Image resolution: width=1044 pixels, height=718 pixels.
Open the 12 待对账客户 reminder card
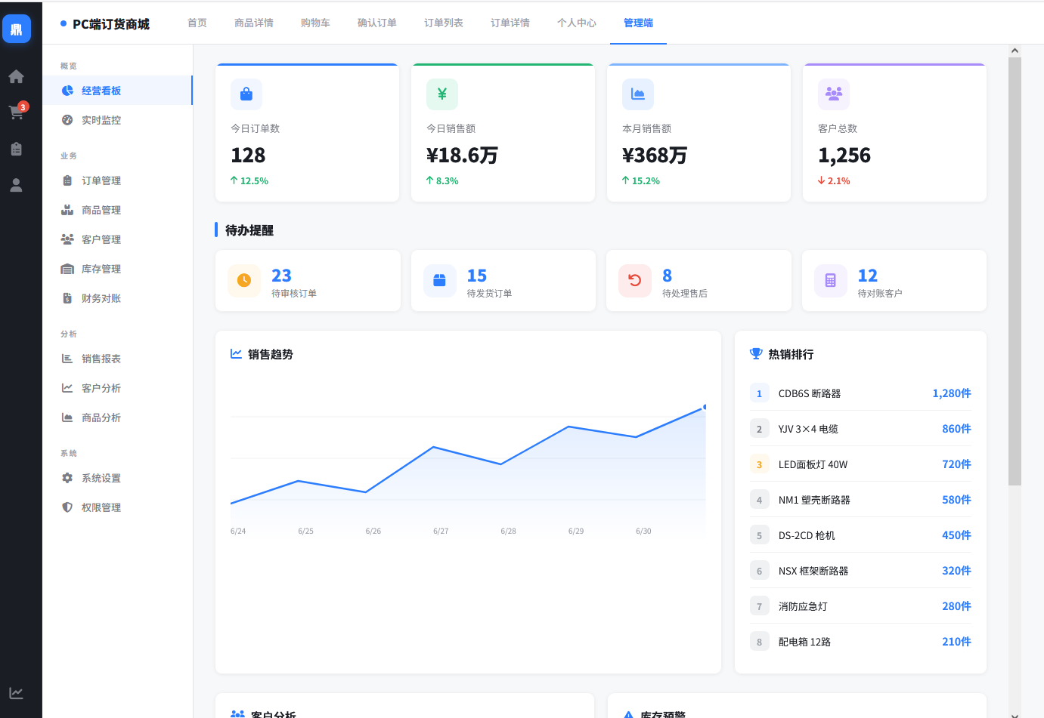point(894,281)
